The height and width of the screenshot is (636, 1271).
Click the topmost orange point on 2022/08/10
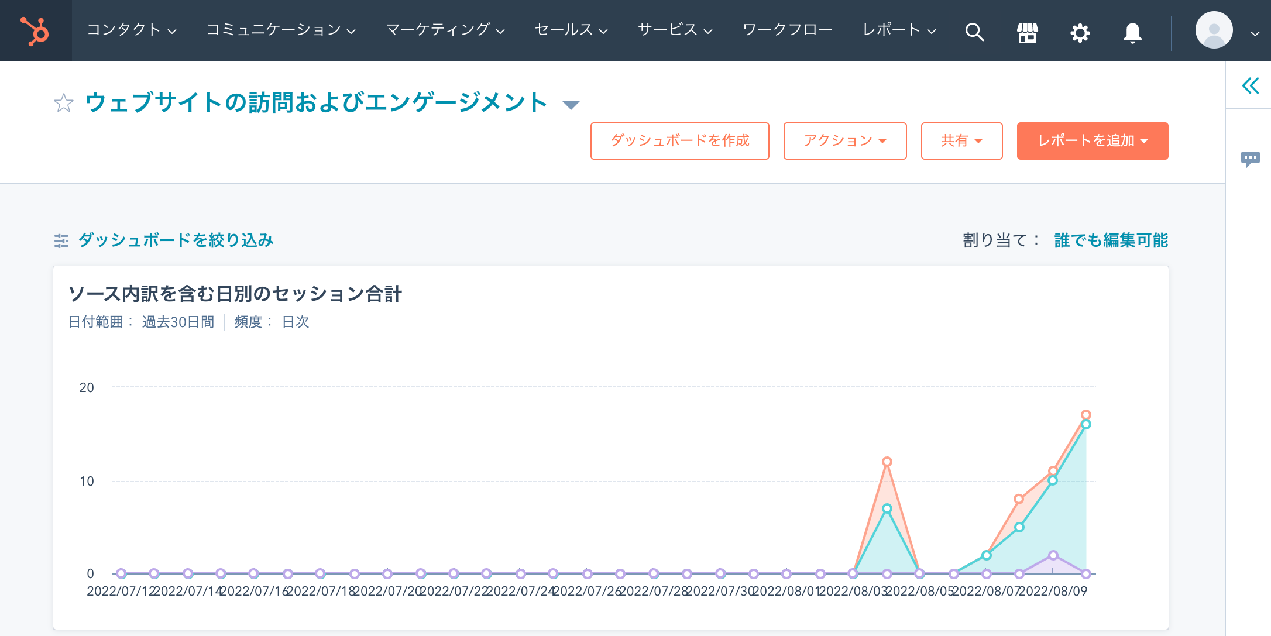click(x=1086, y=415)
